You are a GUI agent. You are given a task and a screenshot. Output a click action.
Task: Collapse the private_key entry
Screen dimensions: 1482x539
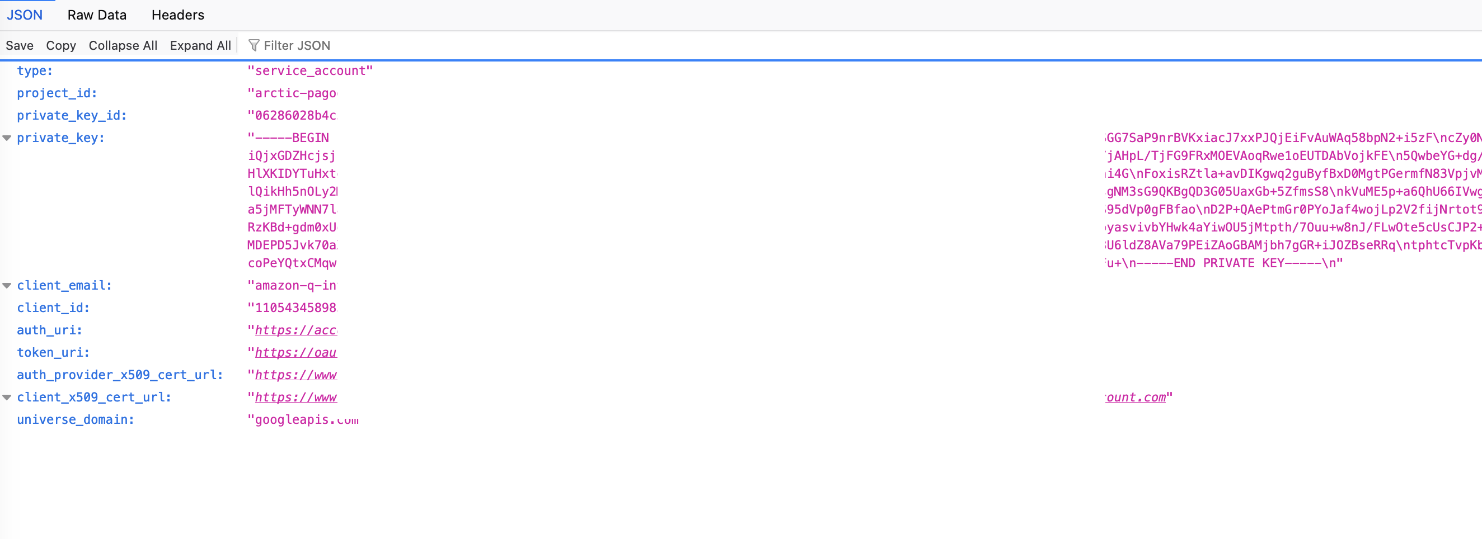(x=7, y=138)
